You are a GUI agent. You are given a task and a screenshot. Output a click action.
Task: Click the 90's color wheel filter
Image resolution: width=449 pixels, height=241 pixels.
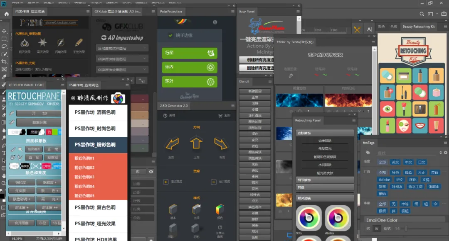[x=308, y=218]
